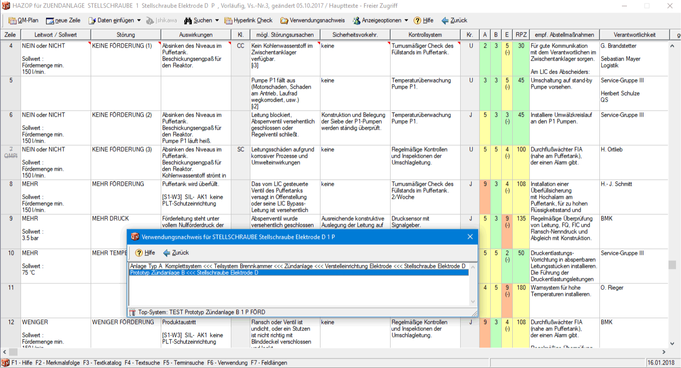Screen dimensions: 681x368
Task: Click the date 16.01.2018 in status bar
Action: click(661, 362)
